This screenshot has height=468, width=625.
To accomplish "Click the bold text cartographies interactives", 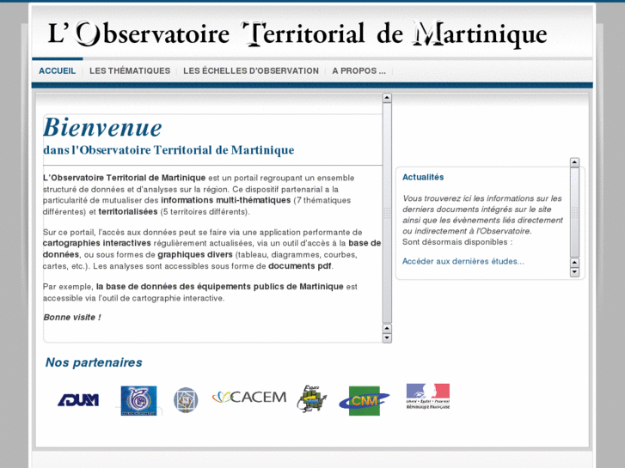I will [97, 243].
